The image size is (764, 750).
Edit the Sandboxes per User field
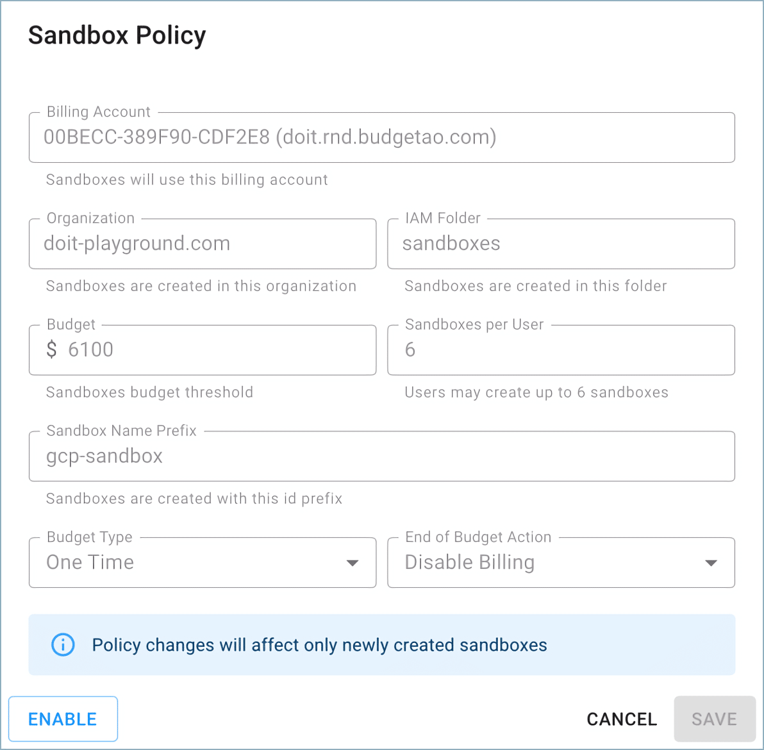(561, 350)
